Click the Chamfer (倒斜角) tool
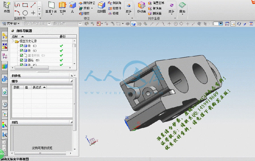This screenshot has height=161, width=255. pyautogui.click(x=115, y=3)
